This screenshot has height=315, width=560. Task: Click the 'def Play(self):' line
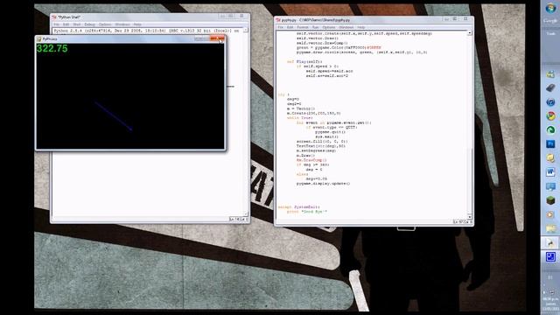pyautogui.click(x=304, y=62)
